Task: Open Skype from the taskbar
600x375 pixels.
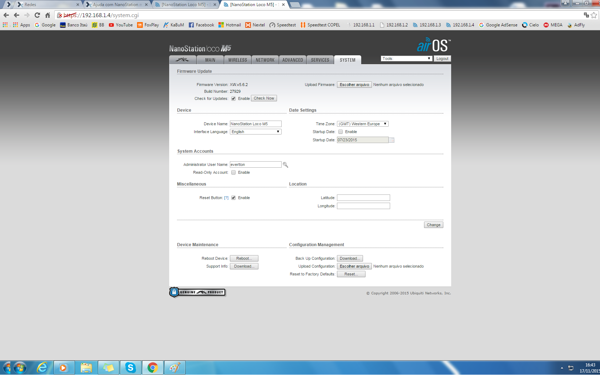Action: (131, 368)
